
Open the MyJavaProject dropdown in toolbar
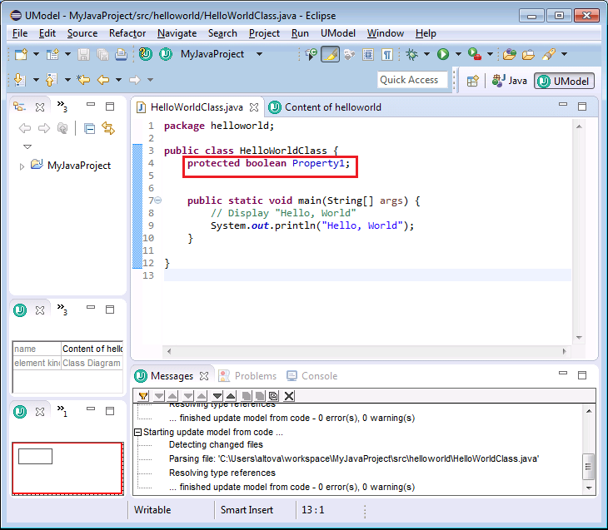click(x=259, y=54)
